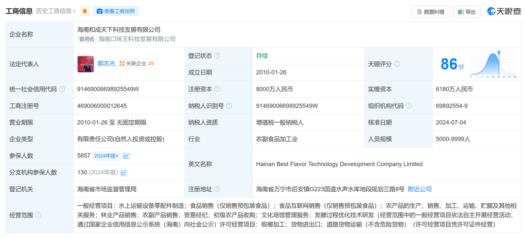Open 历史工商信息 link
The width and height of the screenshot is (525, 237).
click(x=55, y=11)
